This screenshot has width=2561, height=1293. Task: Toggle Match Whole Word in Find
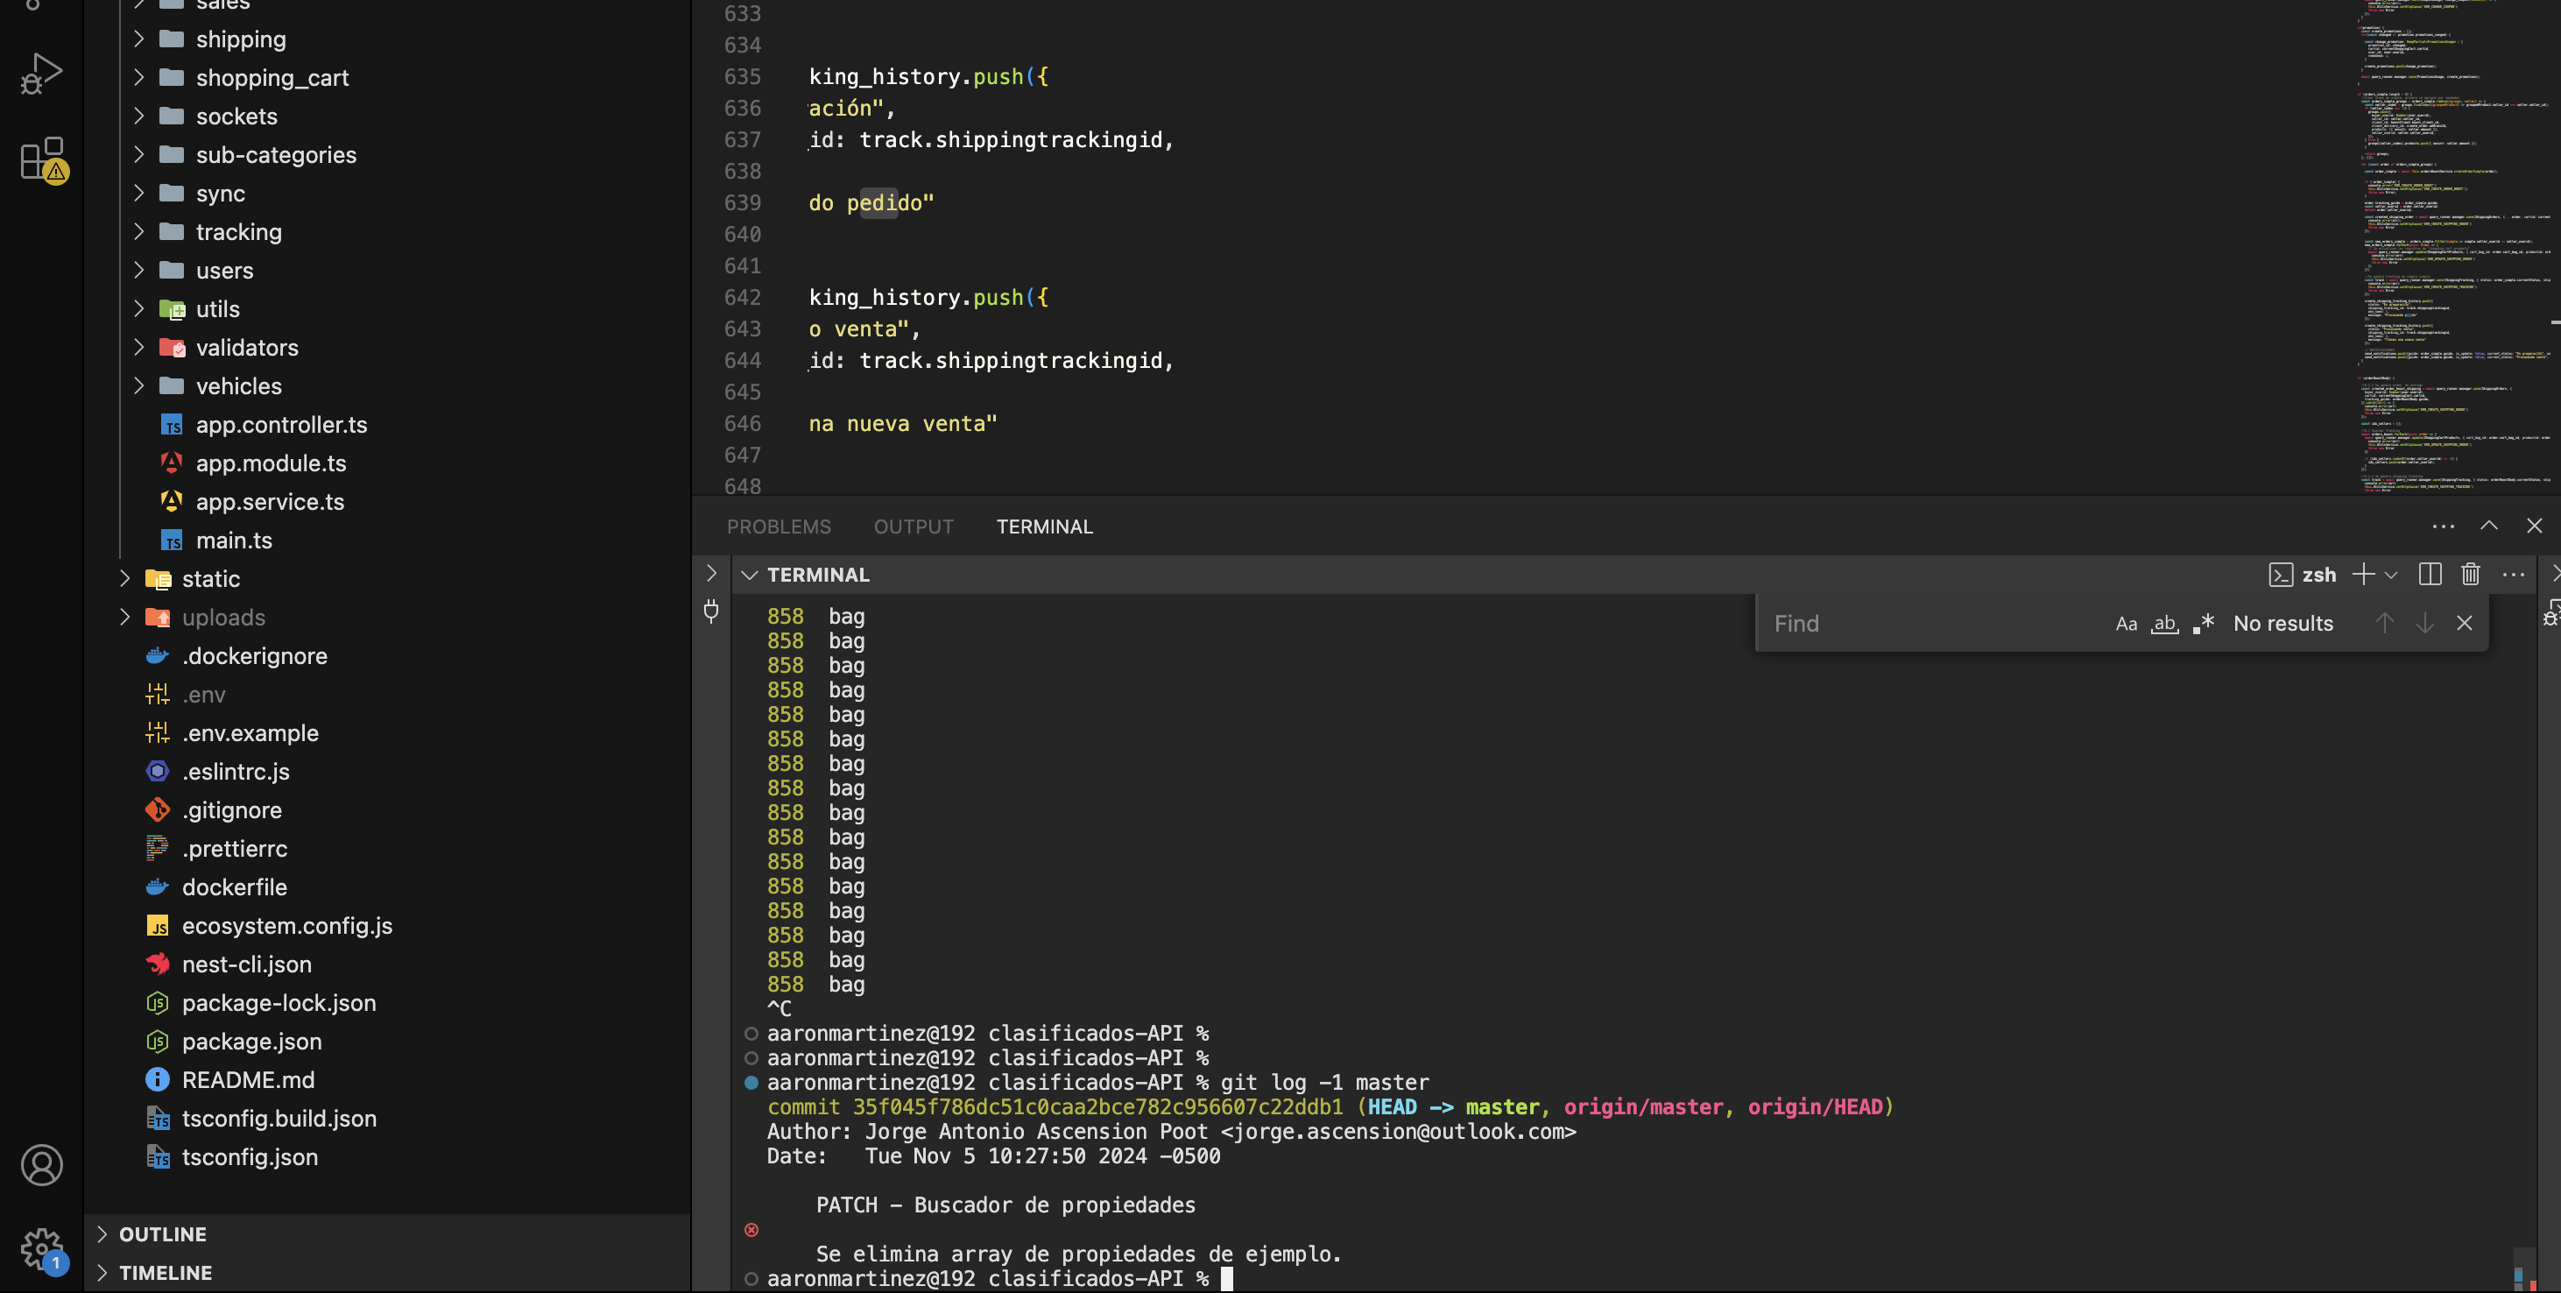click(2164, 624)
